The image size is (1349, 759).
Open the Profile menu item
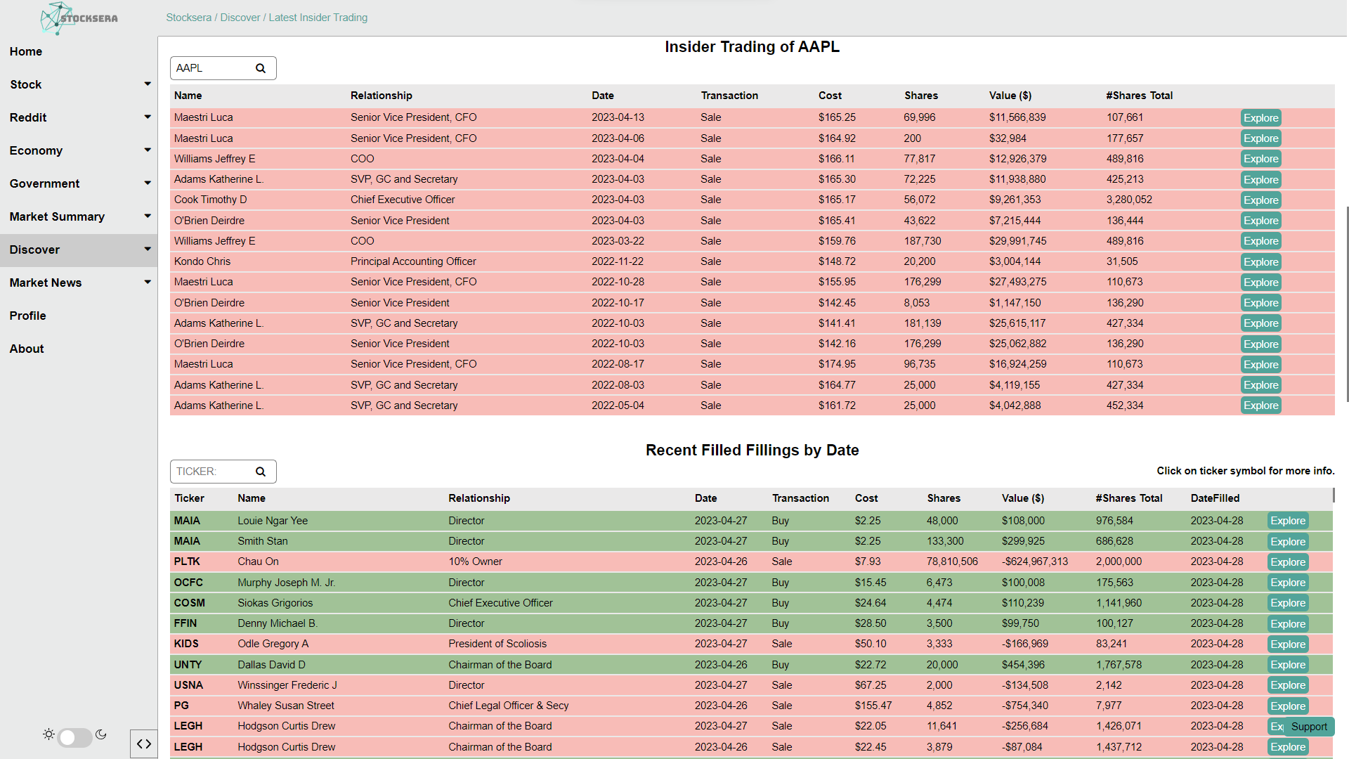pos(28,316)
